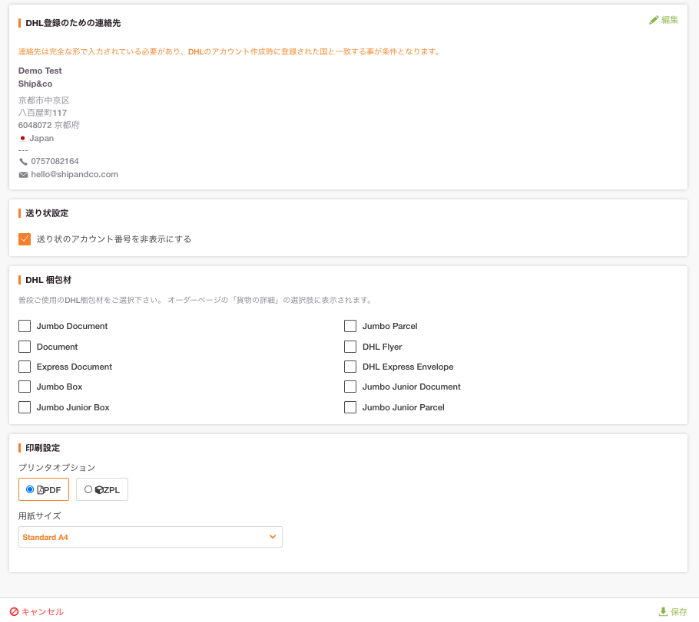Click the Demo Test contact name
Viewport: 699px width, 622px height.
pos(40,71)
